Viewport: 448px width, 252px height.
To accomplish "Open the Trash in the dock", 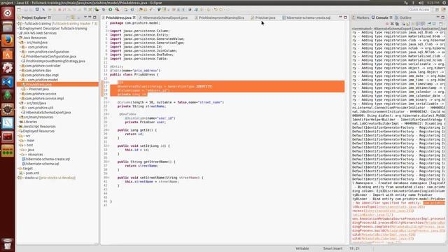I will coord(8,244).
